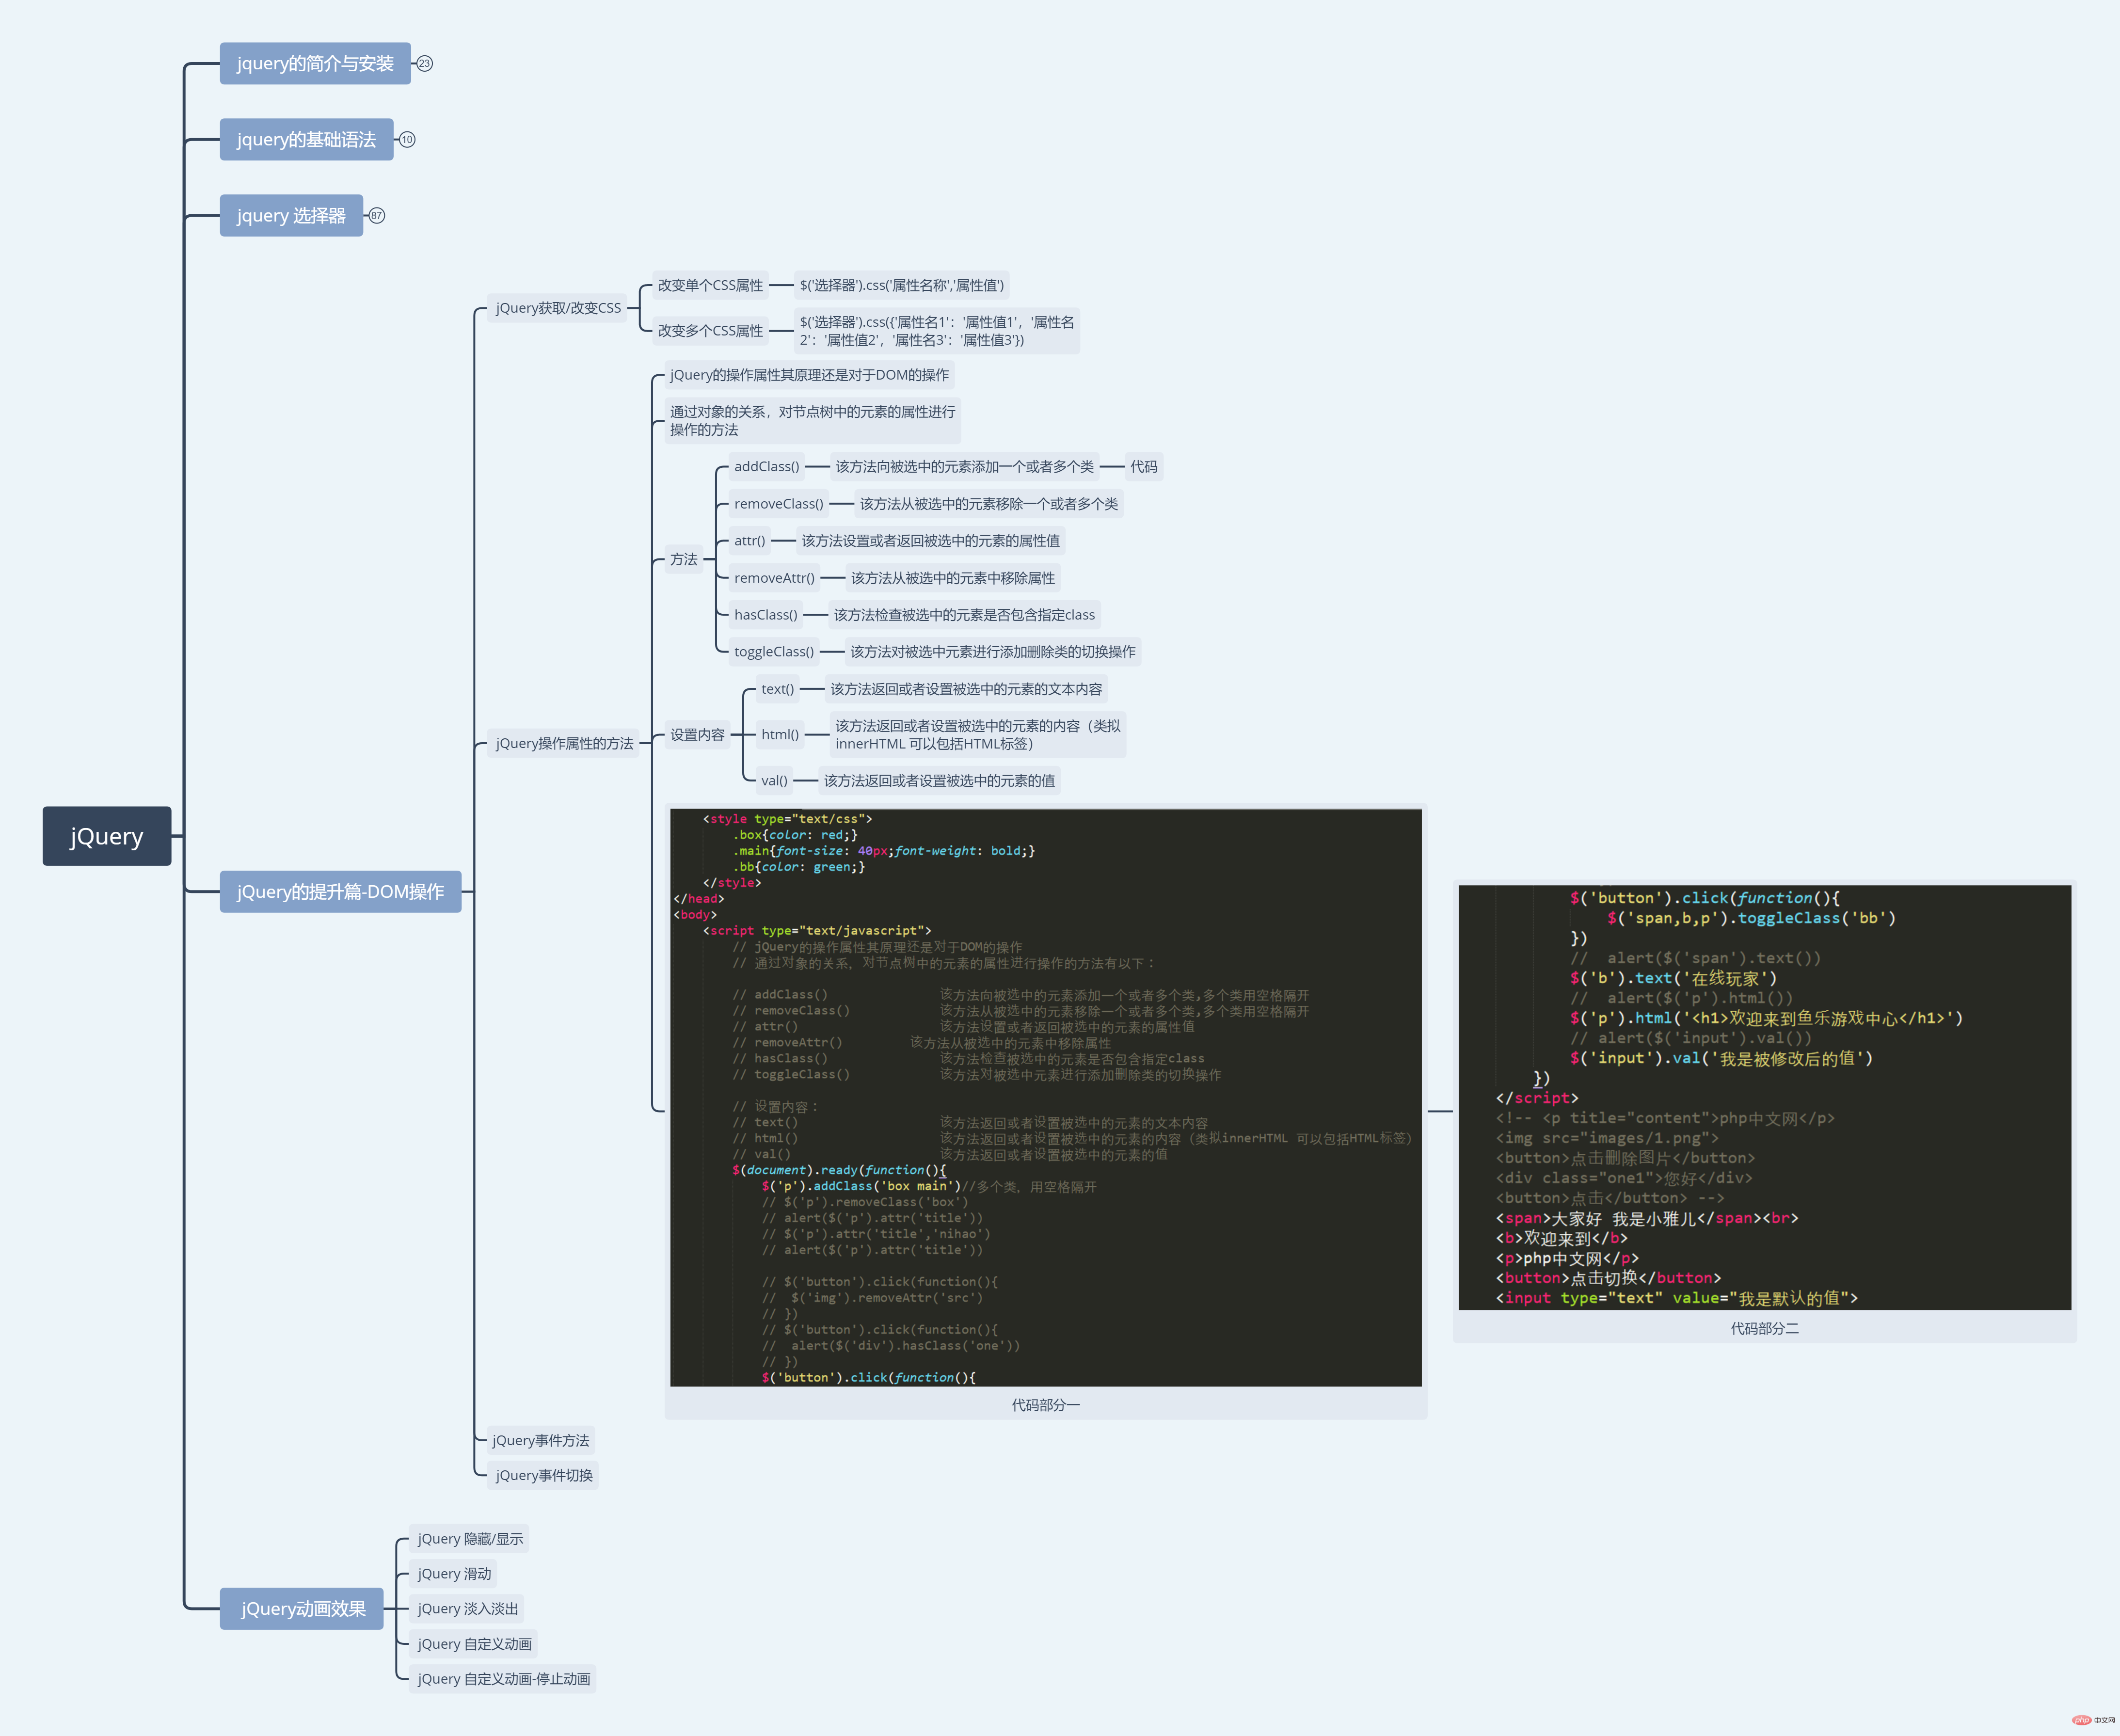Open the 代码部分一 code screenshot
Viewport: 2120px width, 1736px height.
(x=1046, y=1098)
